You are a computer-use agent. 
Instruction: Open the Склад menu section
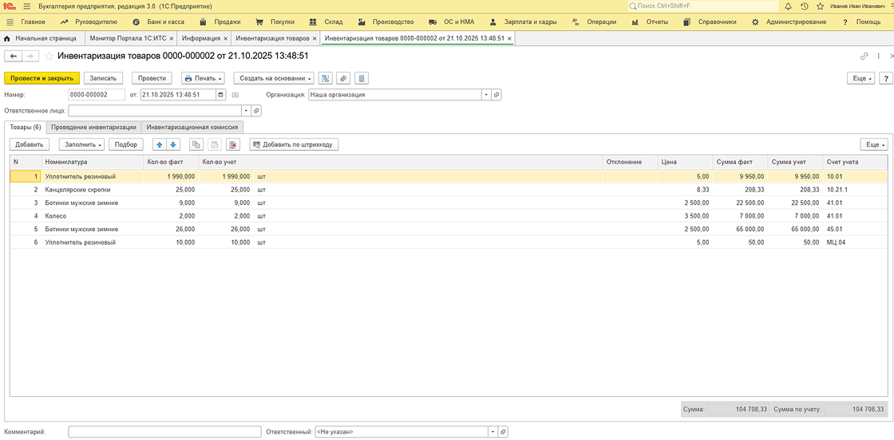pyautogui.click(x=326, y=22)
